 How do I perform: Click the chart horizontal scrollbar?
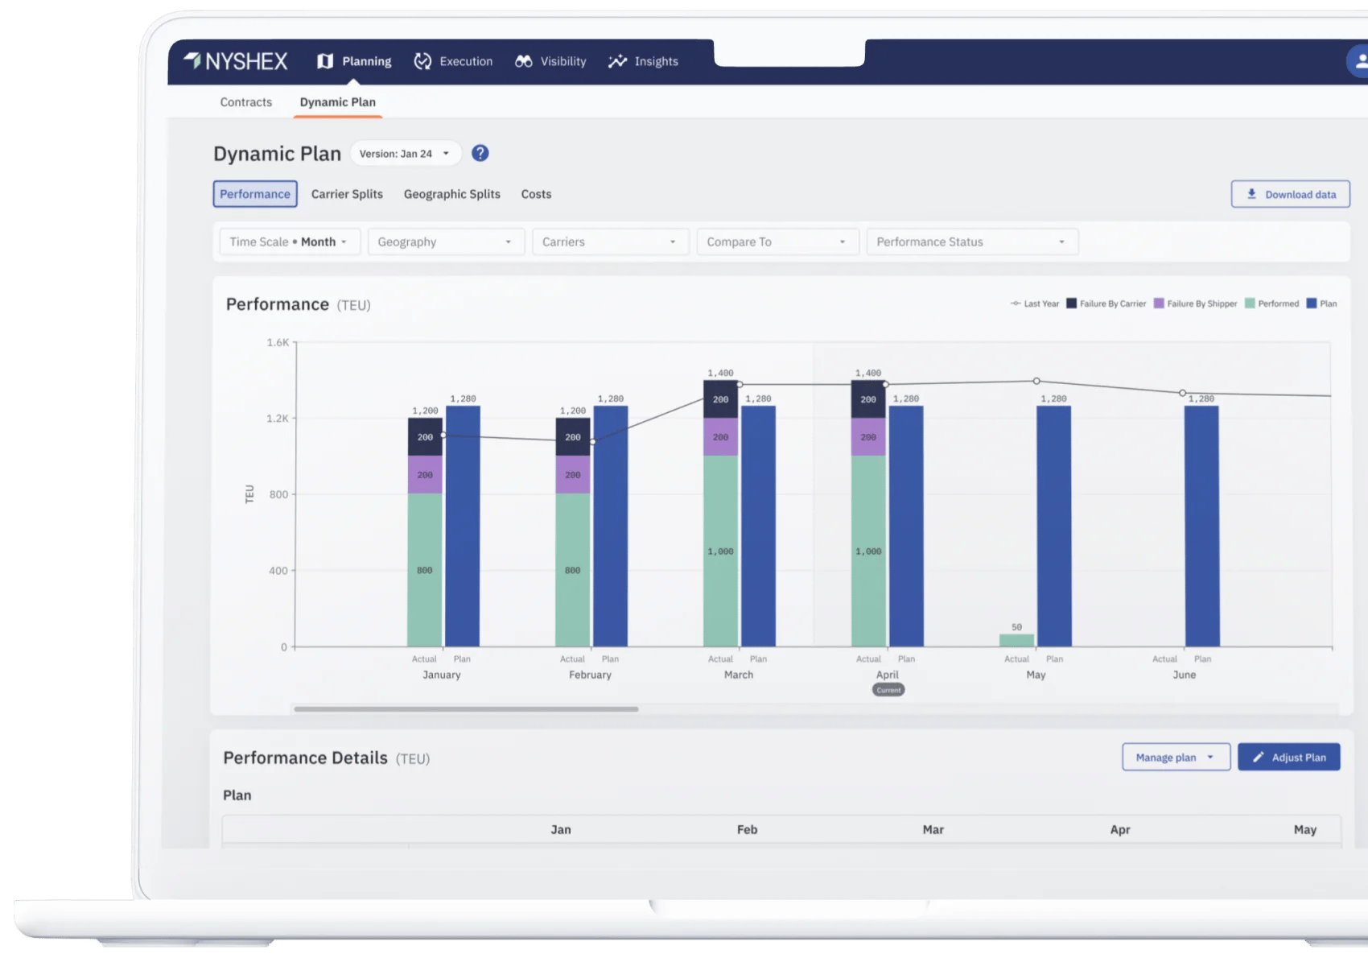[x=466, y=709]
